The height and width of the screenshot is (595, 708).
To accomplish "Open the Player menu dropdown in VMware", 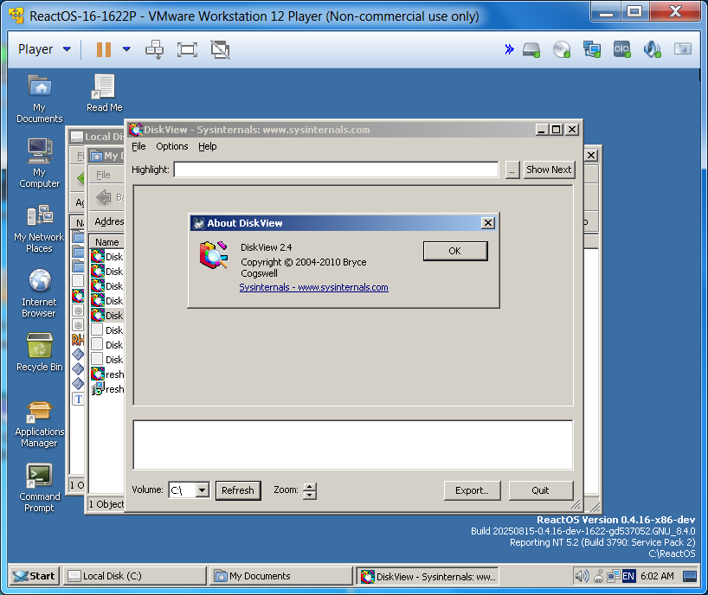I will pyautogui.click(x=44, y=49).
